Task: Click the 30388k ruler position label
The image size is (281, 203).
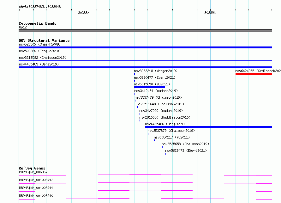Action: 84,13
